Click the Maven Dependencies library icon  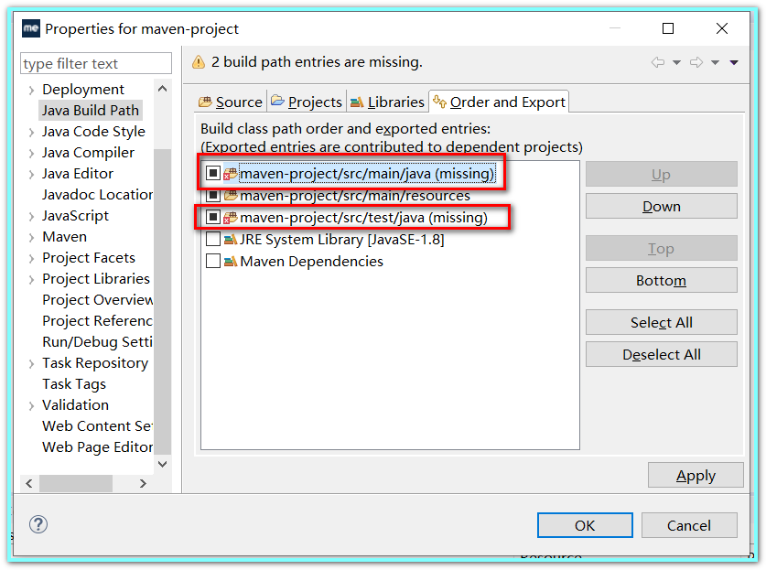click(x=231, y=262)
